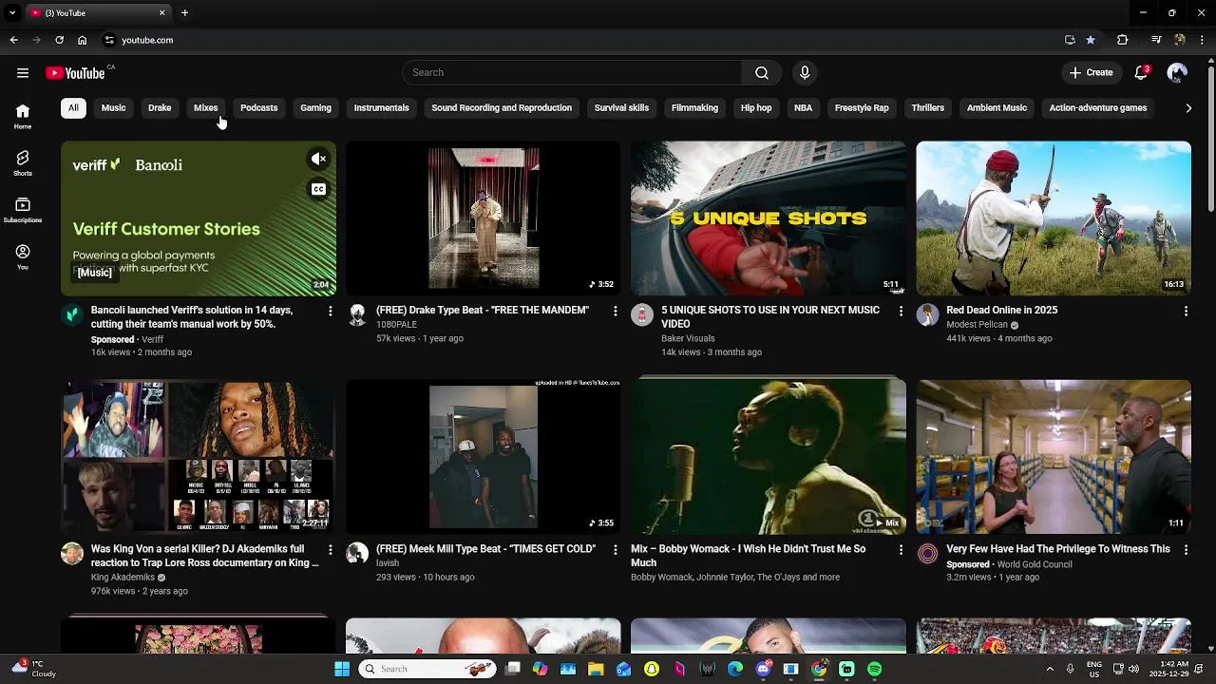Open options for King Von video

[331, 549]
